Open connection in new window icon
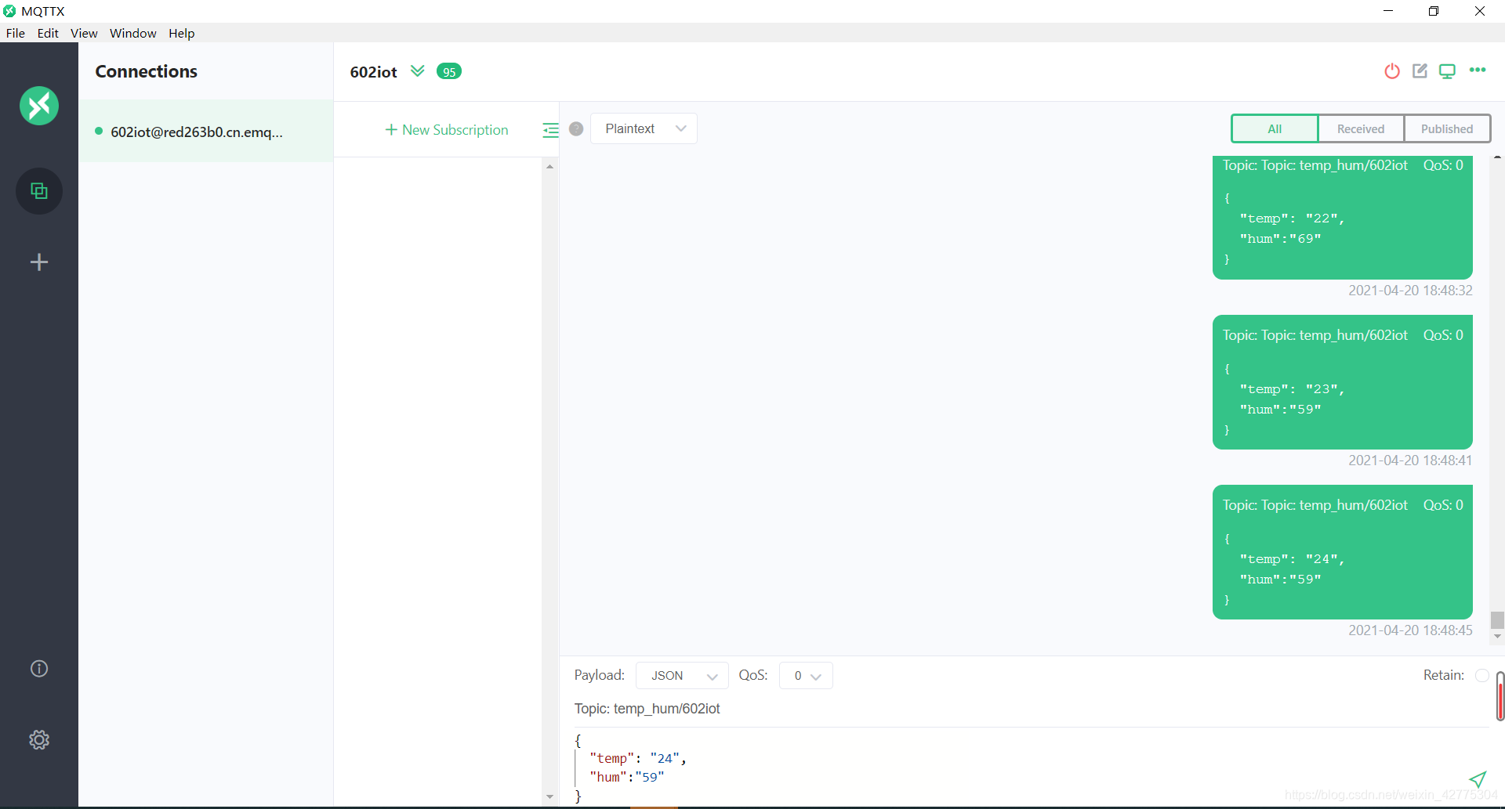 click(x=1447, y=71)
